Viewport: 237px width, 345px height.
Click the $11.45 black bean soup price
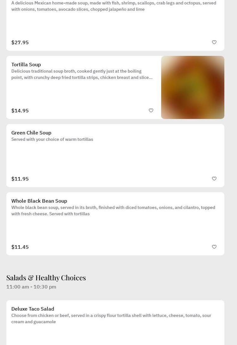click(x=20, y=247)
